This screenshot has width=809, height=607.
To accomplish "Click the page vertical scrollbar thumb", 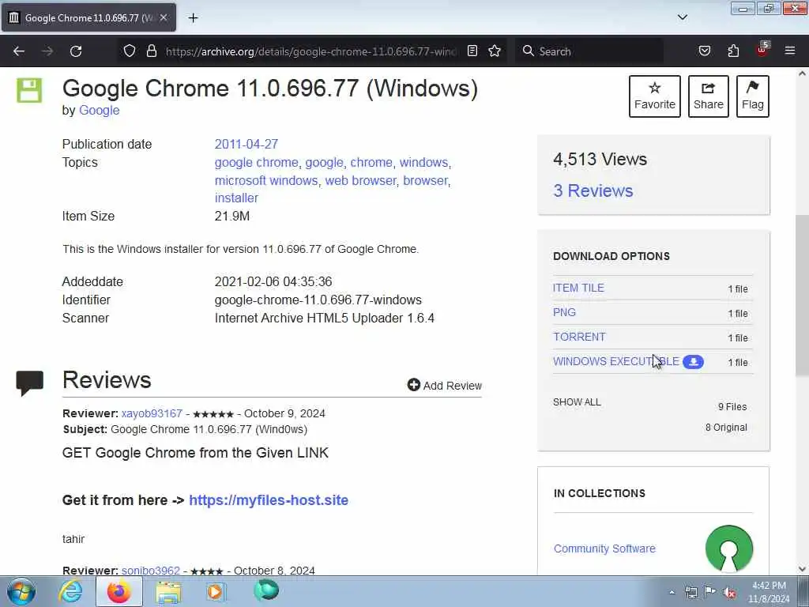I will pyautogui.click(x=802, y=296).
